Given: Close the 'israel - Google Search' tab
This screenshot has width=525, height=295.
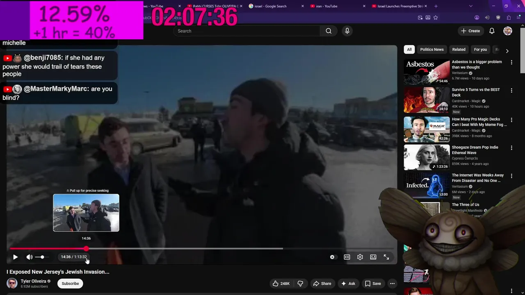Looking at the screenshot, I should point(303,6).
